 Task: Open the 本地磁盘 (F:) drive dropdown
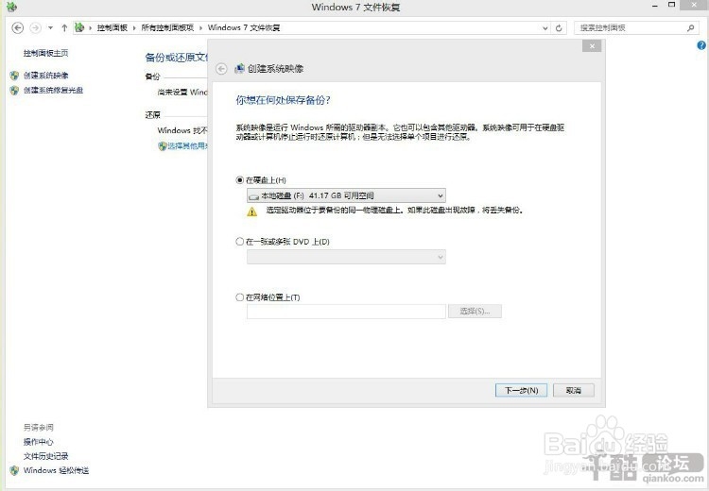coord(346,195)
